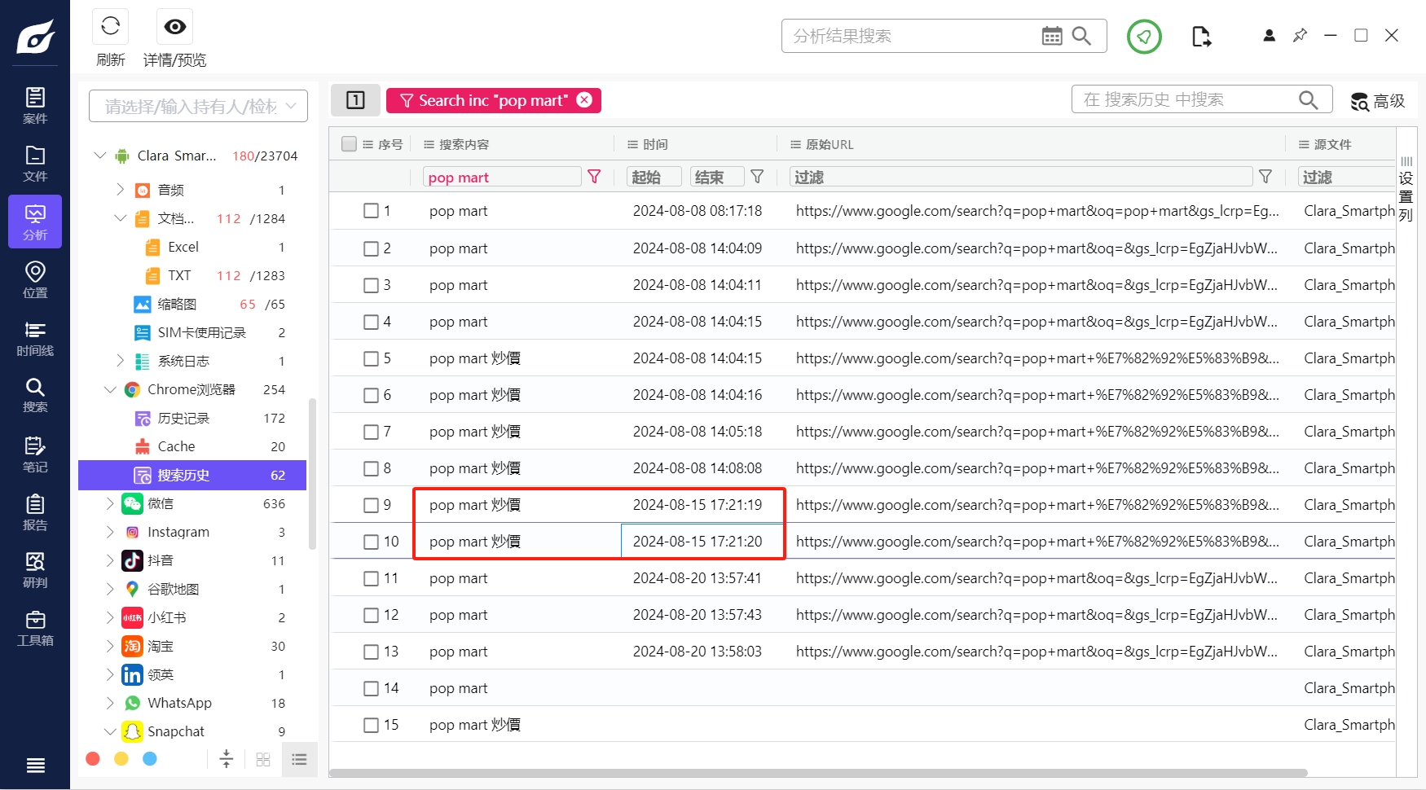Click the magnifier in 搜索历史 search box

click(1308, 99)
